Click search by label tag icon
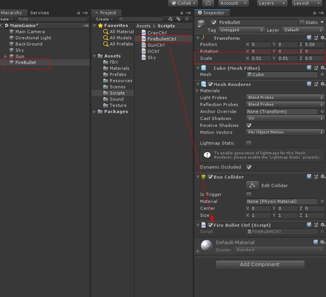 tap(178, 19)
